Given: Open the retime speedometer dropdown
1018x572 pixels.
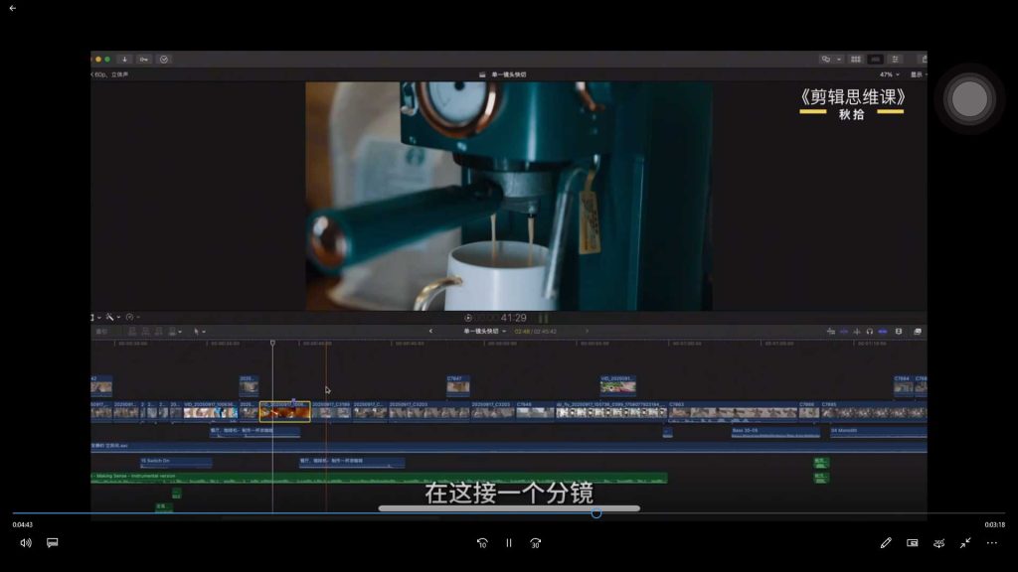Looking at the screenshot, I should [132, 317].
